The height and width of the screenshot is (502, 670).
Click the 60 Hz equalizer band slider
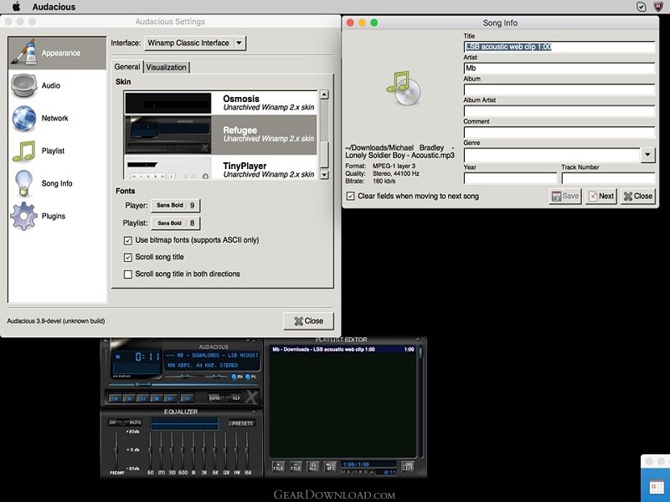tap(150, 450)
